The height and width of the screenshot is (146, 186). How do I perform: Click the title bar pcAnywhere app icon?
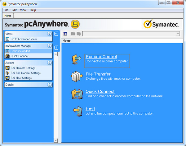4,4
